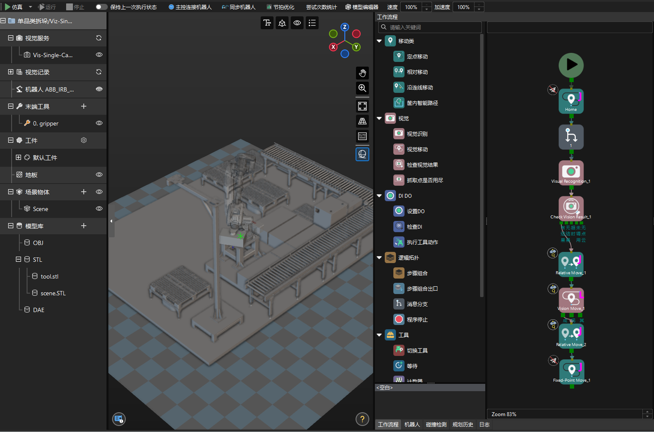Toggle visibility of the 地板 item
This screenshot has width=654, height=432.
pos(99,175)
